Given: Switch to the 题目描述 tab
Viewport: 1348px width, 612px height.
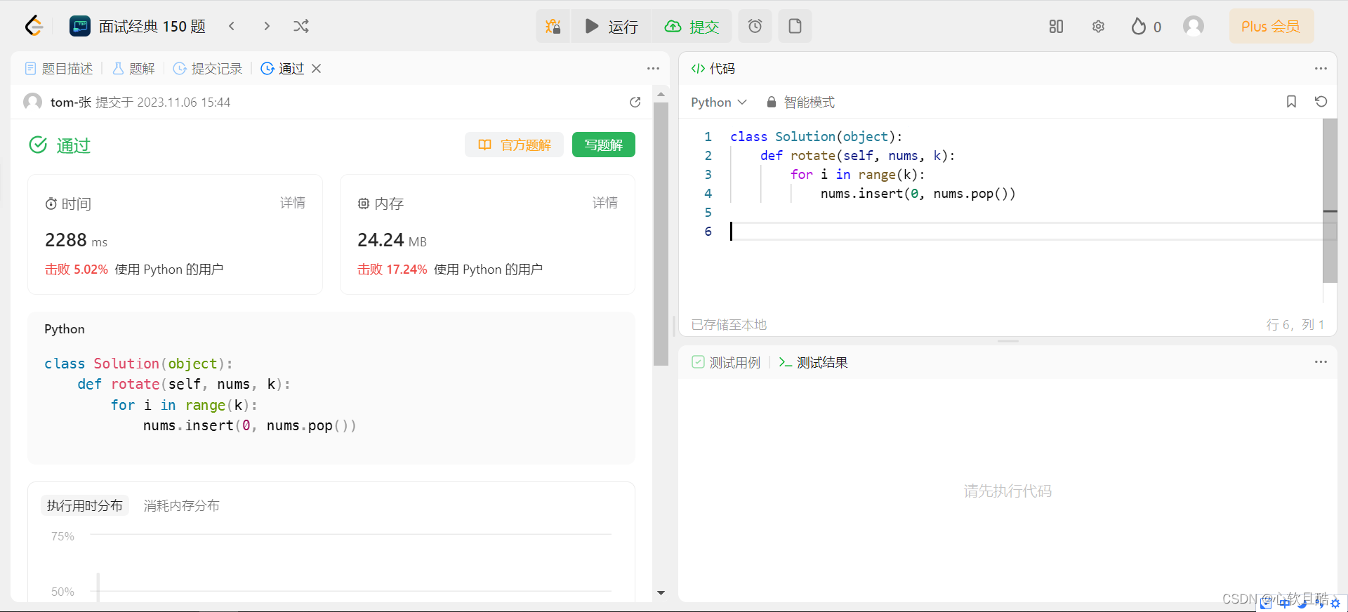Looking at the screenshot, I should click(x=59, y=68).
